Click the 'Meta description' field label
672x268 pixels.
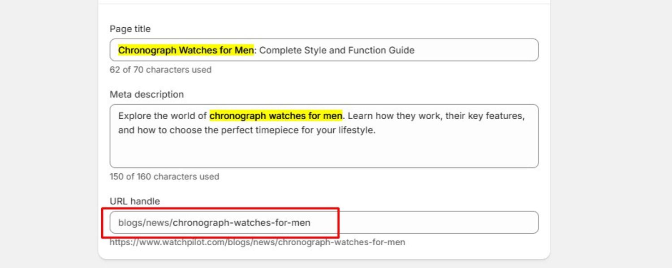tap(146, 94)
